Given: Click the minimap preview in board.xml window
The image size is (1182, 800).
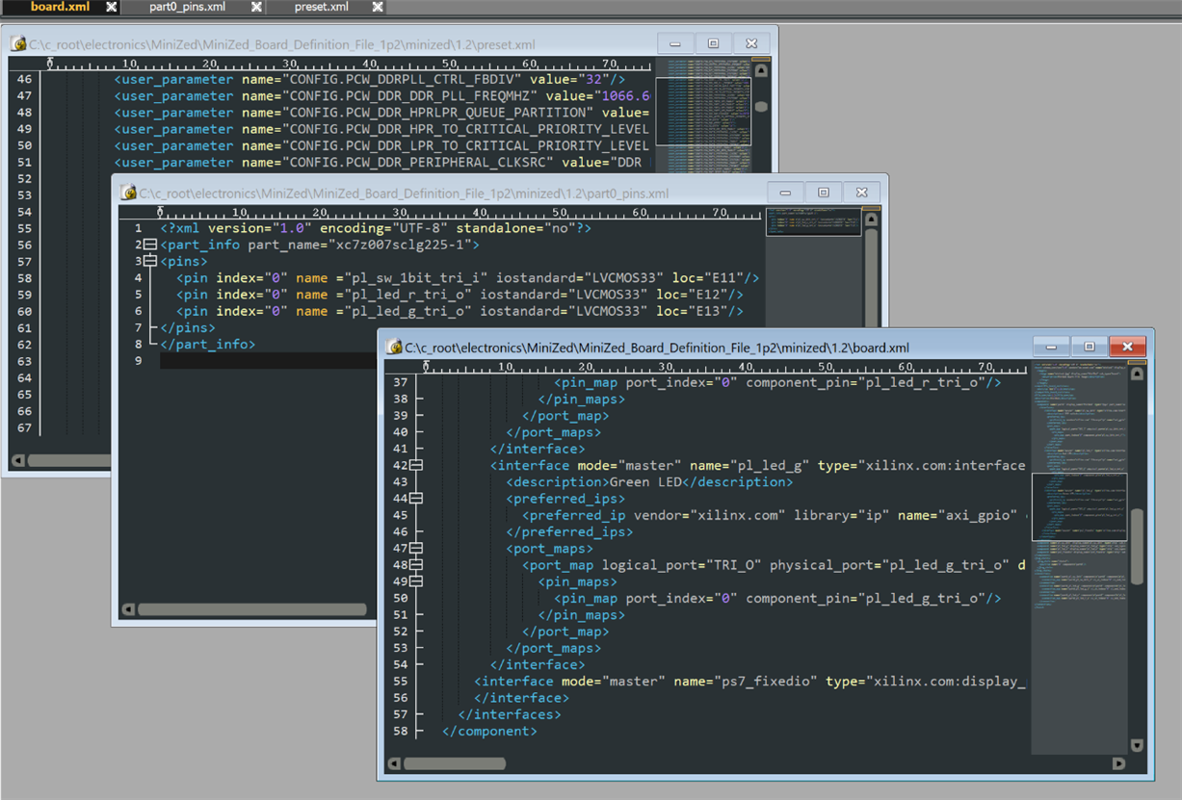Looking at the screenshot, I should [x=1078, y=501].
